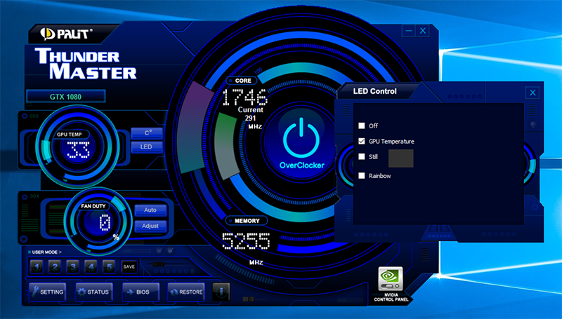This screenshot has height=319, width=562.
Task: Select user mode profile 3
Action: pyautogui.click(x=73, y=266)
